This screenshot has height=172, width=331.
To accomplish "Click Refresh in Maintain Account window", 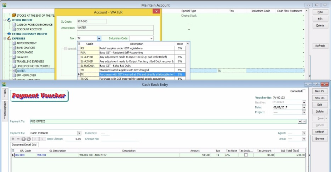I will click(320, 46).
